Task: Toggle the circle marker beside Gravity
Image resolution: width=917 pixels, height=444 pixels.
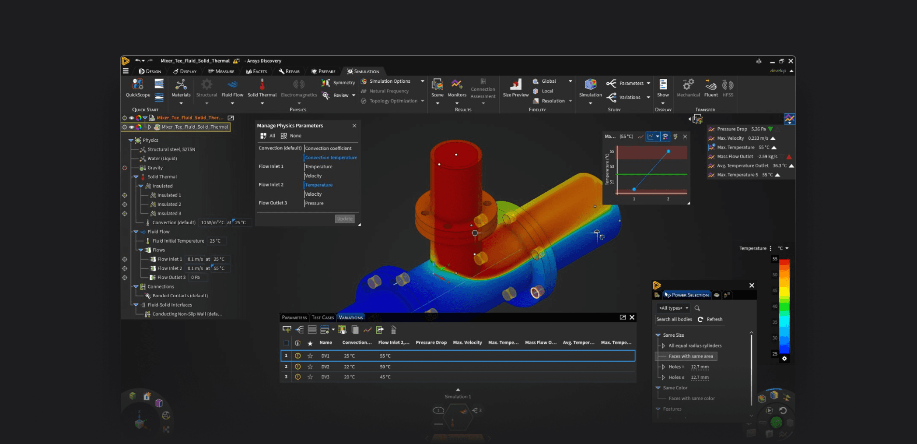Action: (x=125, y=168)
